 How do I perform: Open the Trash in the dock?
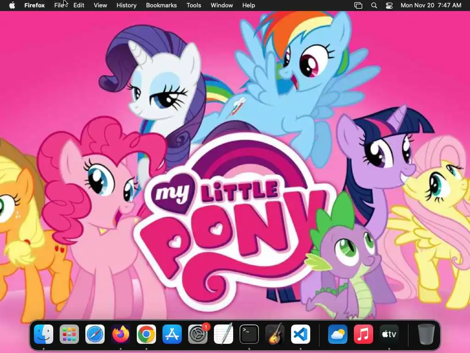(x=426, y=334)
